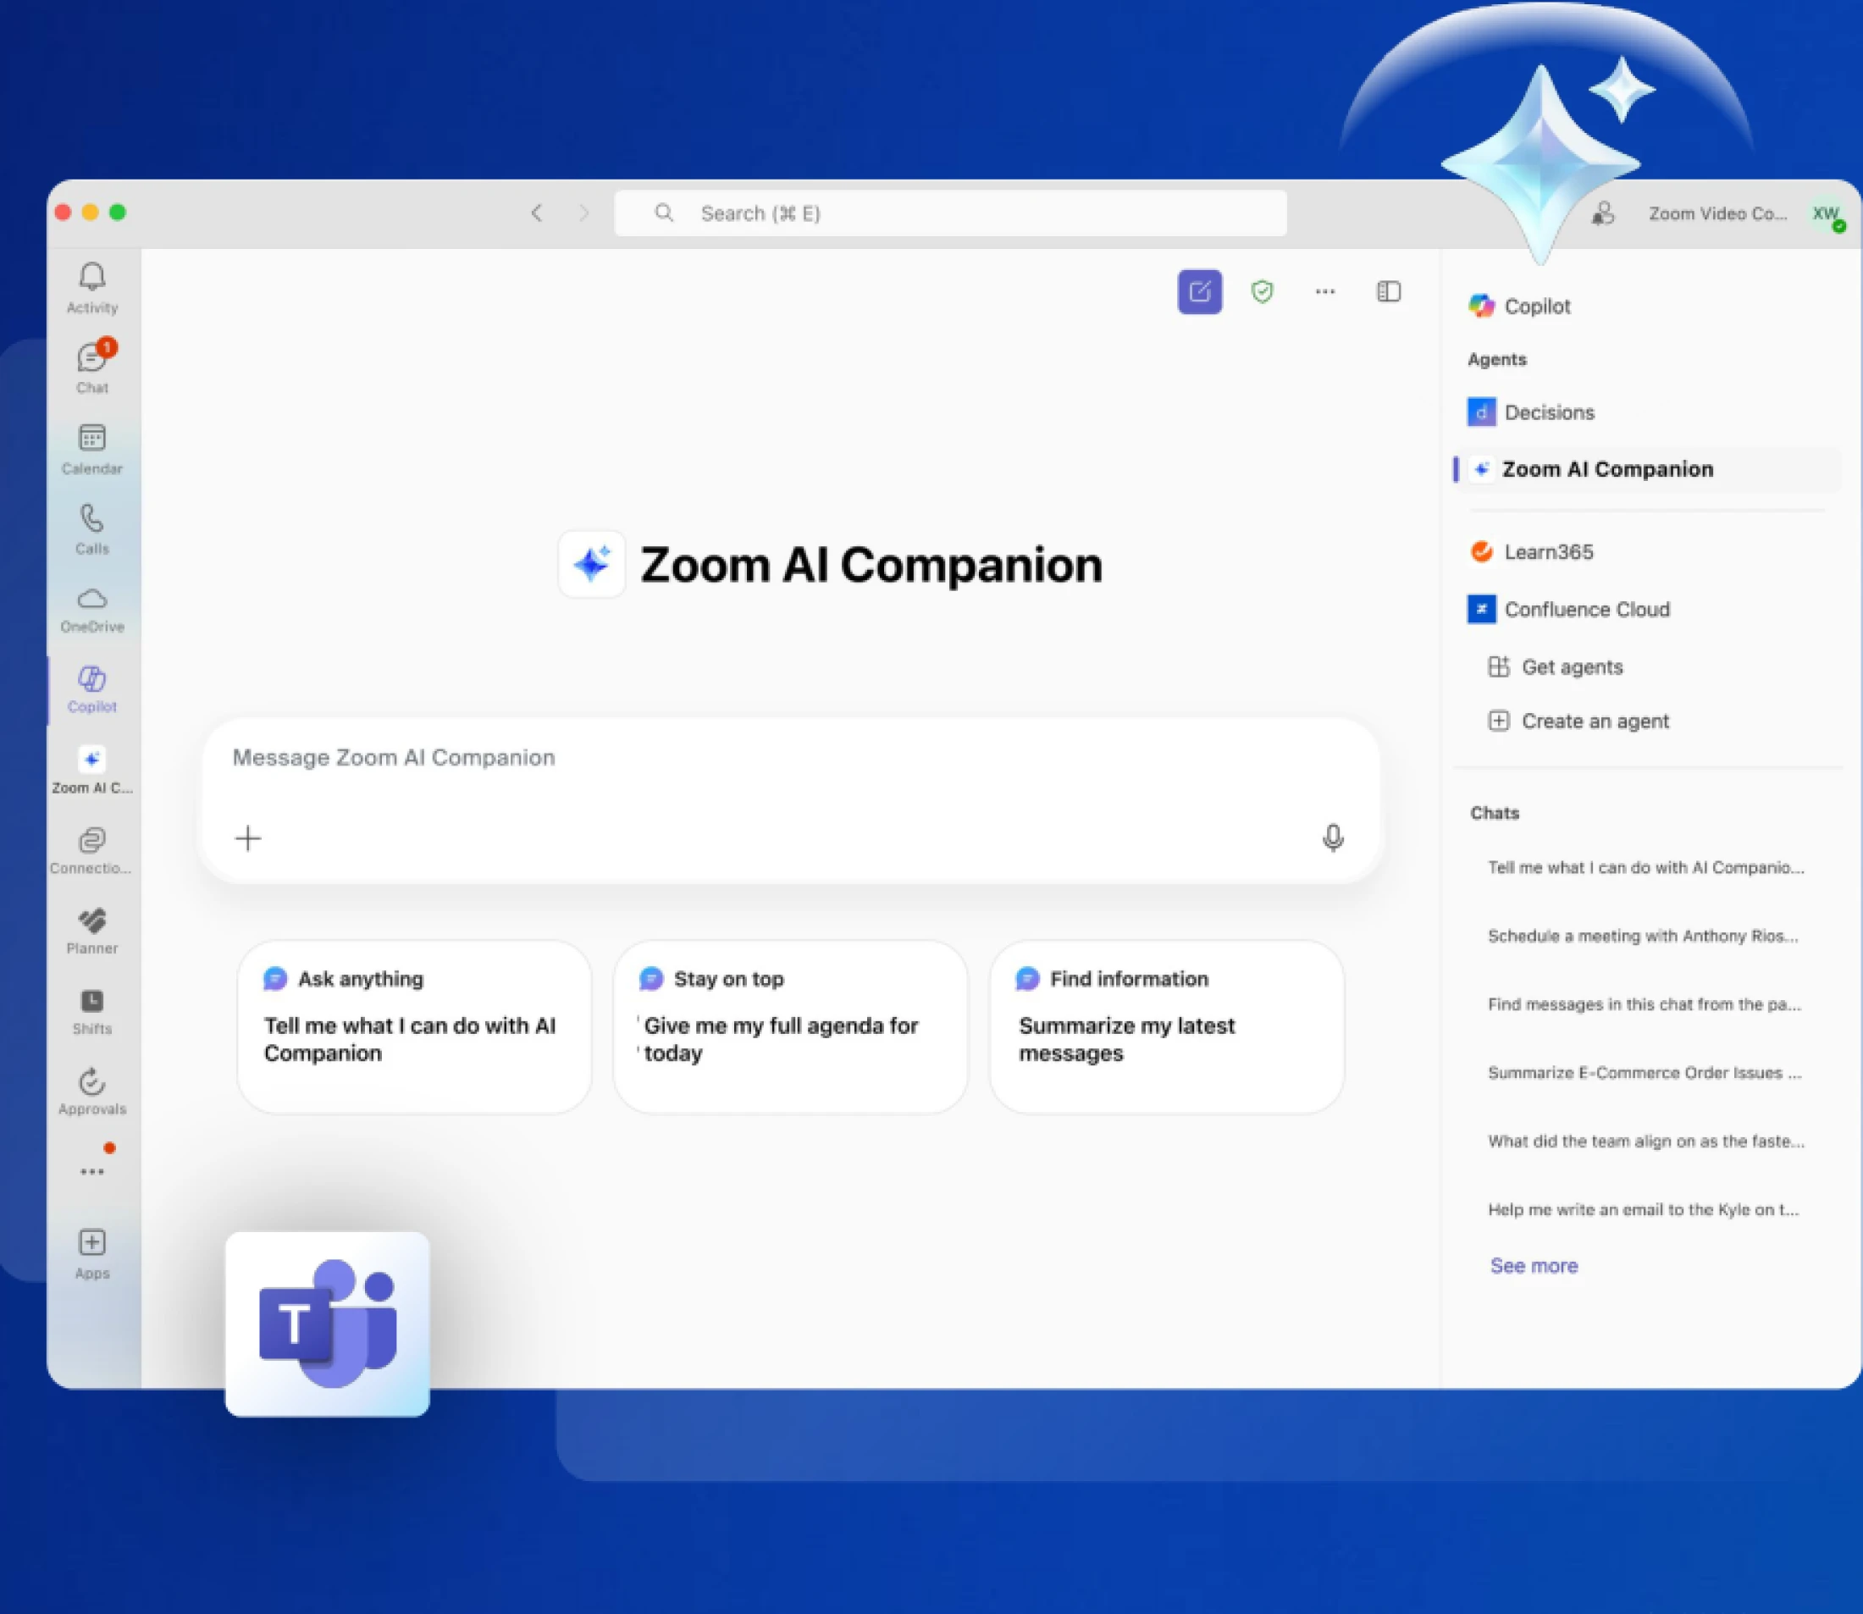Open Activity in the sidebar

tap(92, 287)
